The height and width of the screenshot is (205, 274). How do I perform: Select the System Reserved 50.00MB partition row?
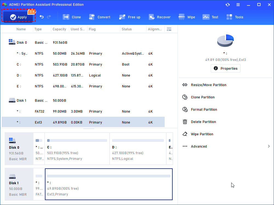click(x=83, y=54)
